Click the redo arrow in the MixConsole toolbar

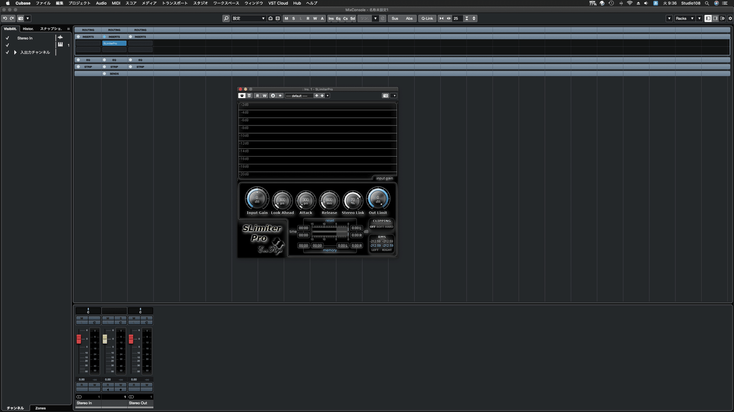[12, 18]
